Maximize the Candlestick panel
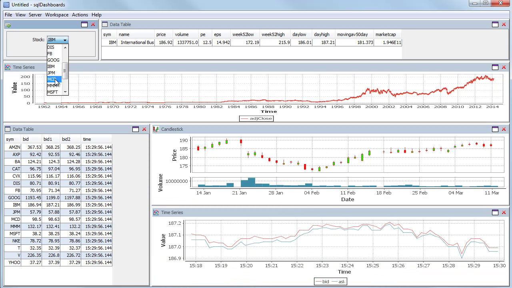 [495, 129]
